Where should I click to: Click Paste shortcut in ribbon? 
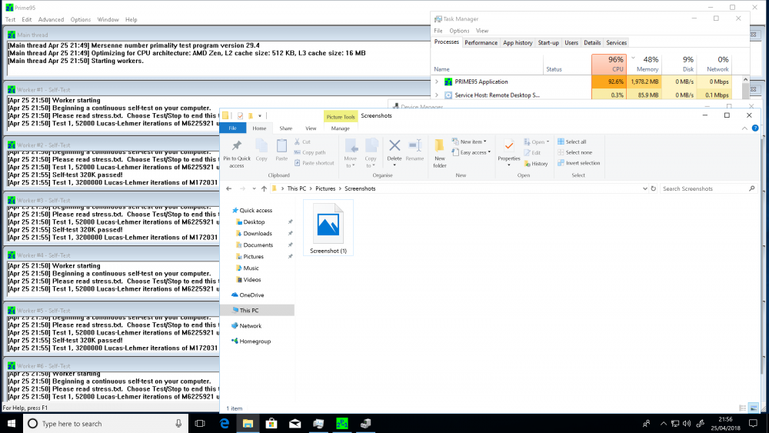314,163
